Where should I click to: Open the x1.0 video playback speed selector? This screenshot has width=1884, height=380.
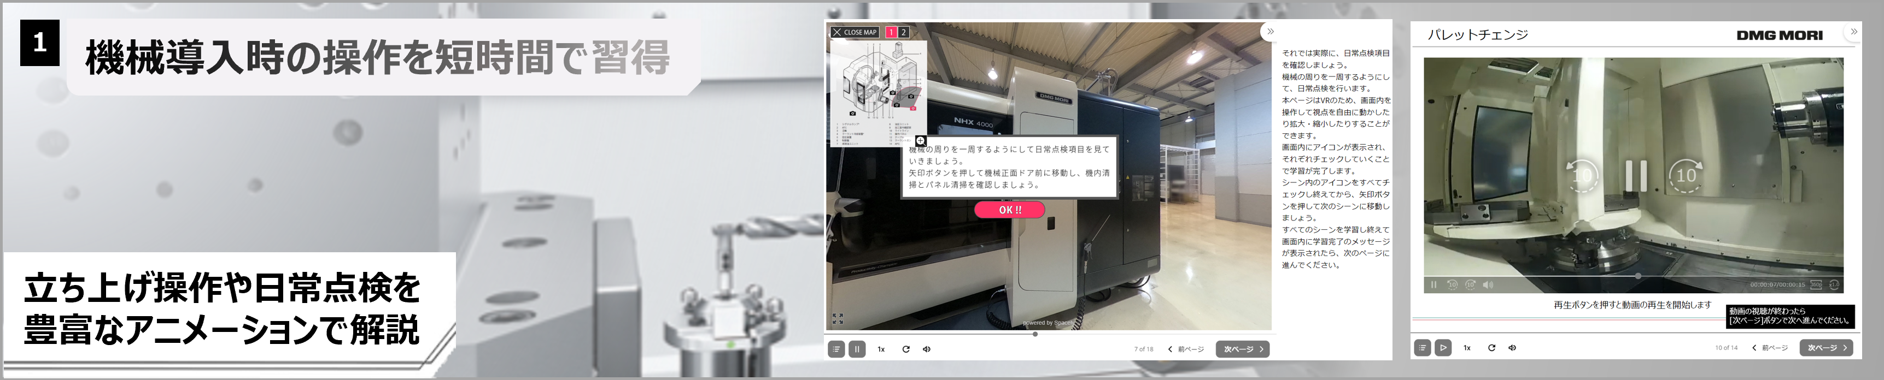(1834, 285)
